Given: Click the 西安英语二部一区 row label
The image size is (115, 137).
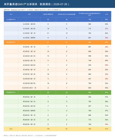Looking at the screenshot, I should tap(29, 115).
